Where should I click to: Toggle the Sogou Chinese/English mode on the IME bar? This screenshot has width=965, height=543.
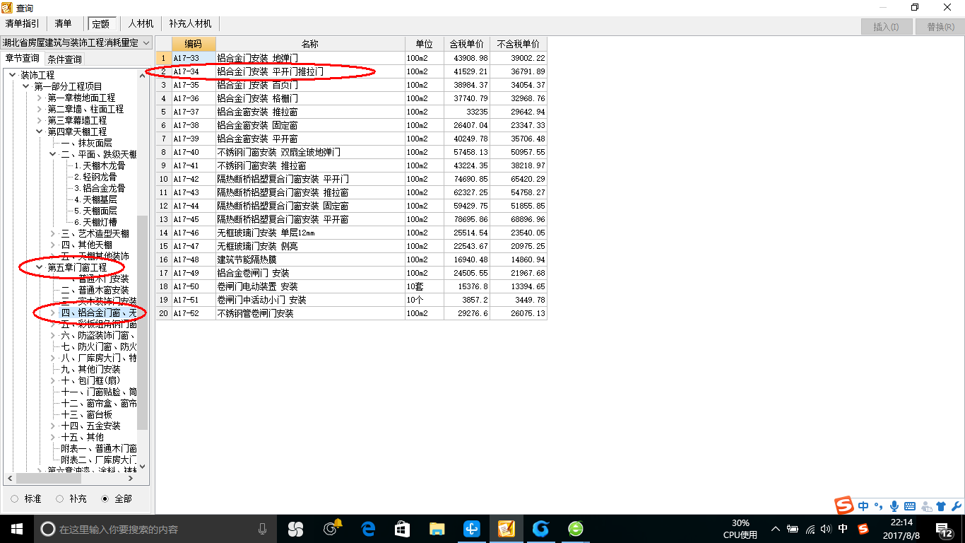pos(864,506)
